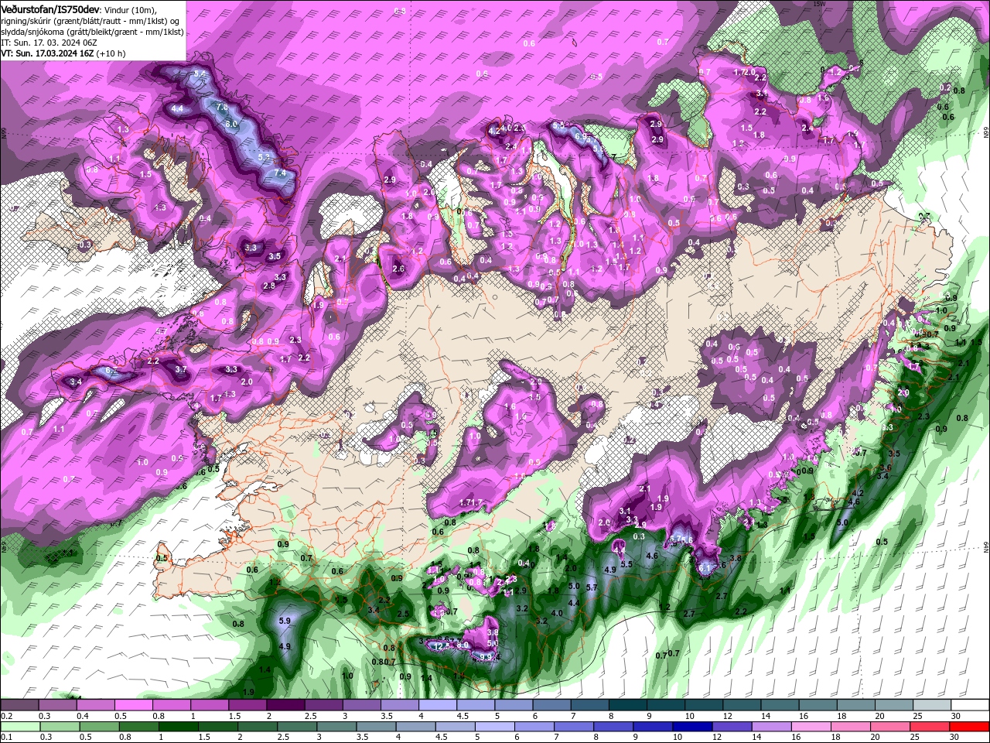The height and width of the screenshot is (743, 990).
Task: Select the 'IT: Sun. 17. 03. 2024 06Z' line
Action: 48,43
